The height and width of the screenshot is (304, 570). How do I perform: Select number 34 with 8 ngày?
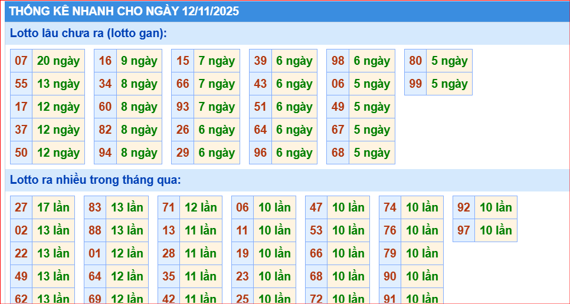[x=105, y=84]
